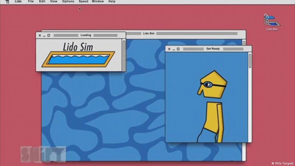Minimize the Loading window

point(44,35)
